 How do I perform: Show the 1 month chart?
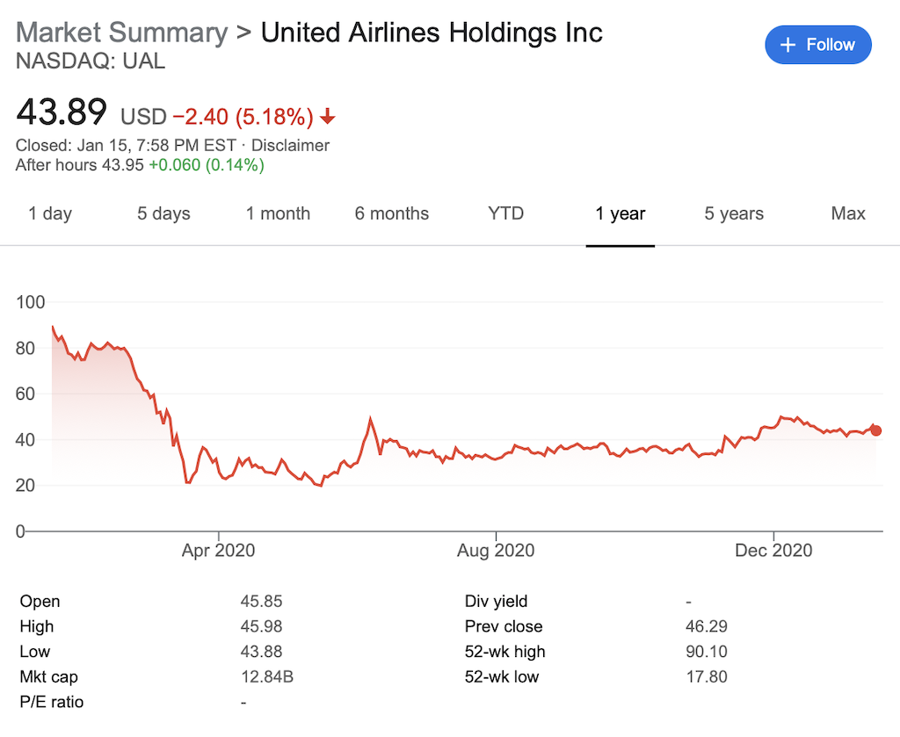tap(278, 213)
